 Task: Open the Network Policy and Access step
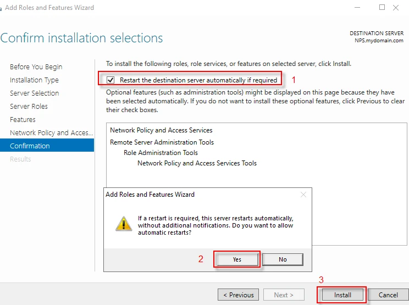tap(48, 133)
